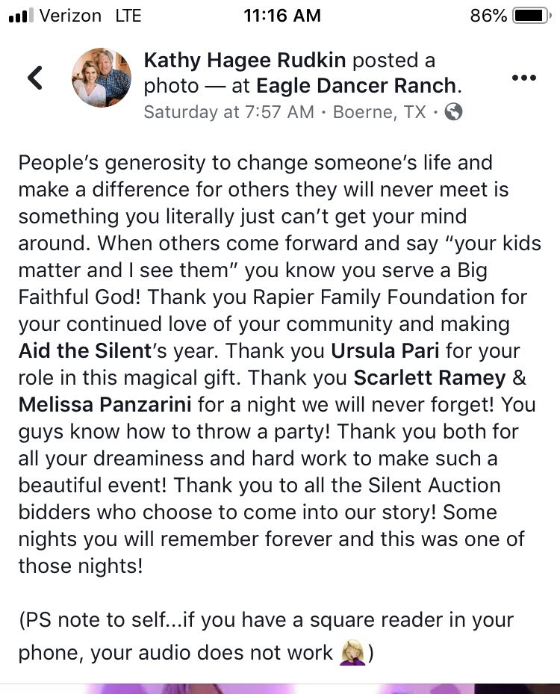This screenshot has height=694, width=560.
Task: Tap the Boerne, TX location text
Action: point(379,112)
